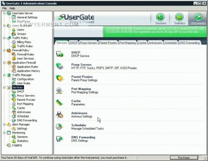The width and height of the screenshot is (208, 161).
Task: Collapse the Traffic Policy tree node
Action: pos(4,38)
